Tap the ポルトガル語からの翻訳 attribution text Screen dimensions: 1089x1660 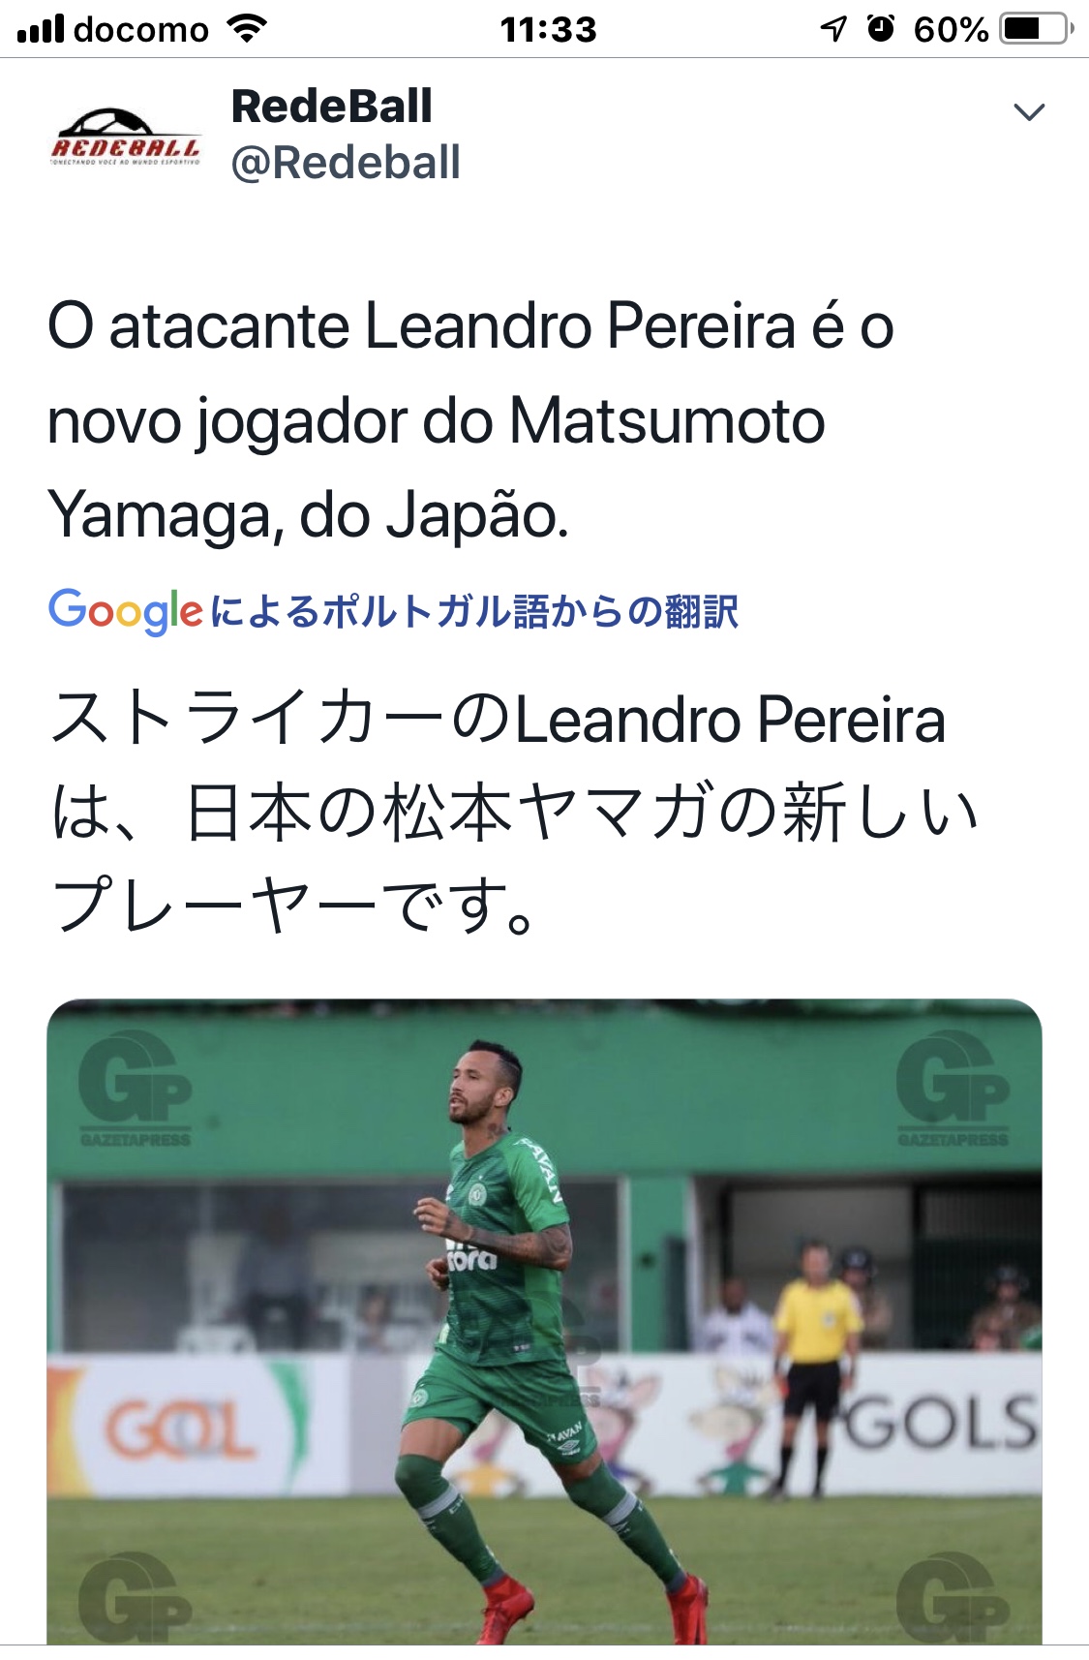click(474, 612)
